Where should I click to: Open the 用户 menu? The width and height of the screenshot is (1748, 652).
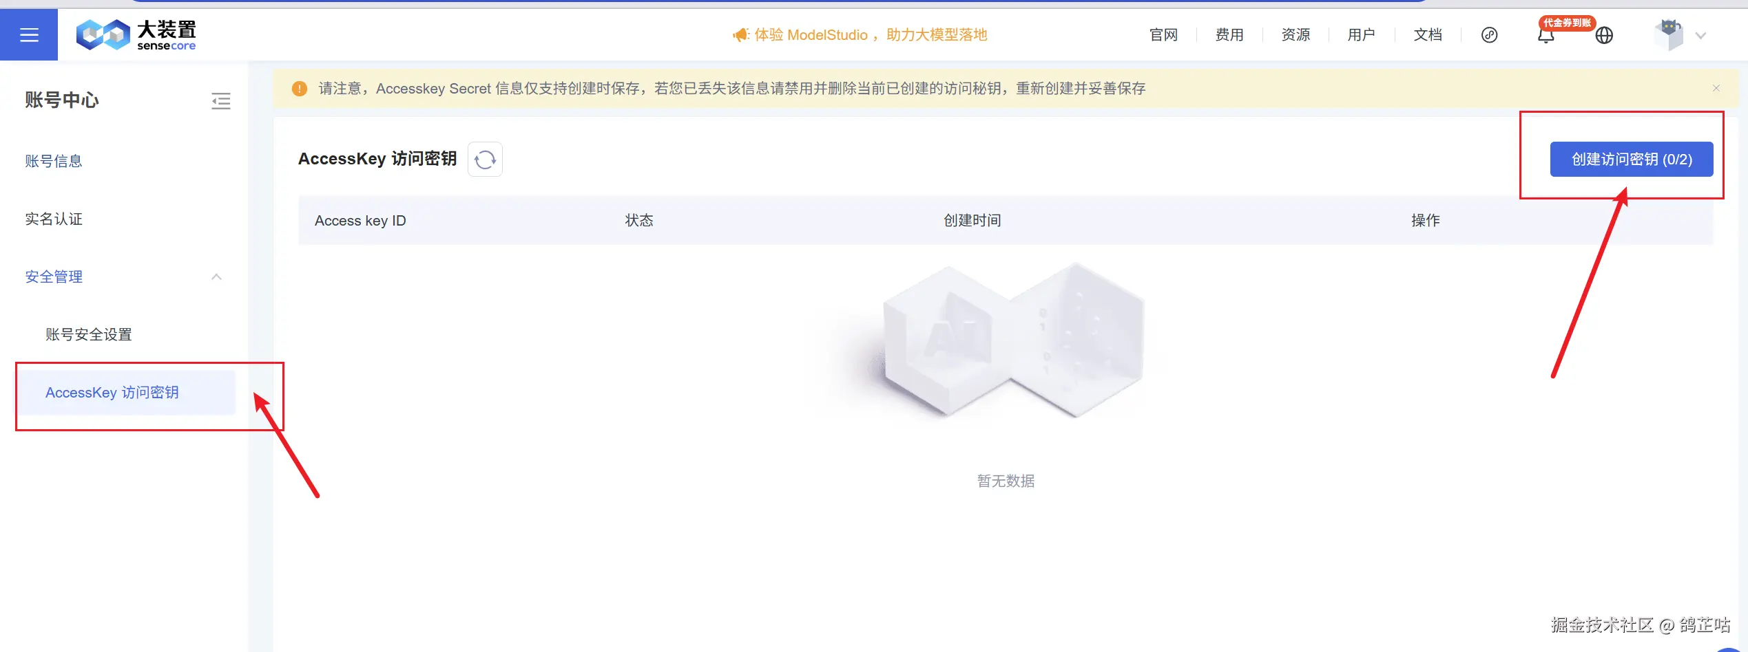pyautogui.click(x=1361, y=35)
